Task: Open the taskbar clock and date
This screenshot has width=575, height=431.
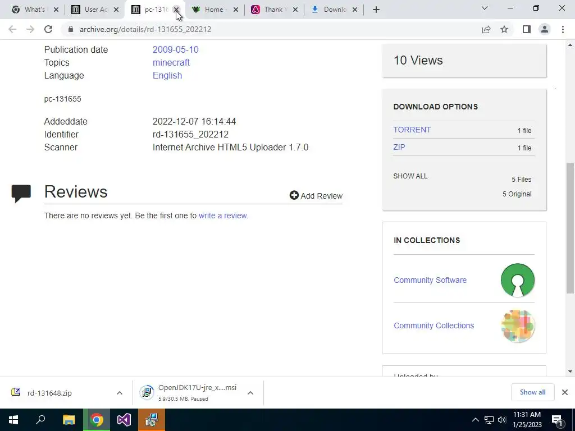Action: (x=527, y=420)
